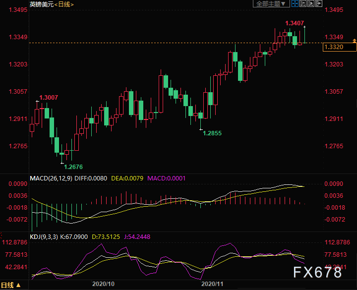Screen dimensions: 357x290
Task: Expand the 日线 period selector at bottom
Action: 11,286
